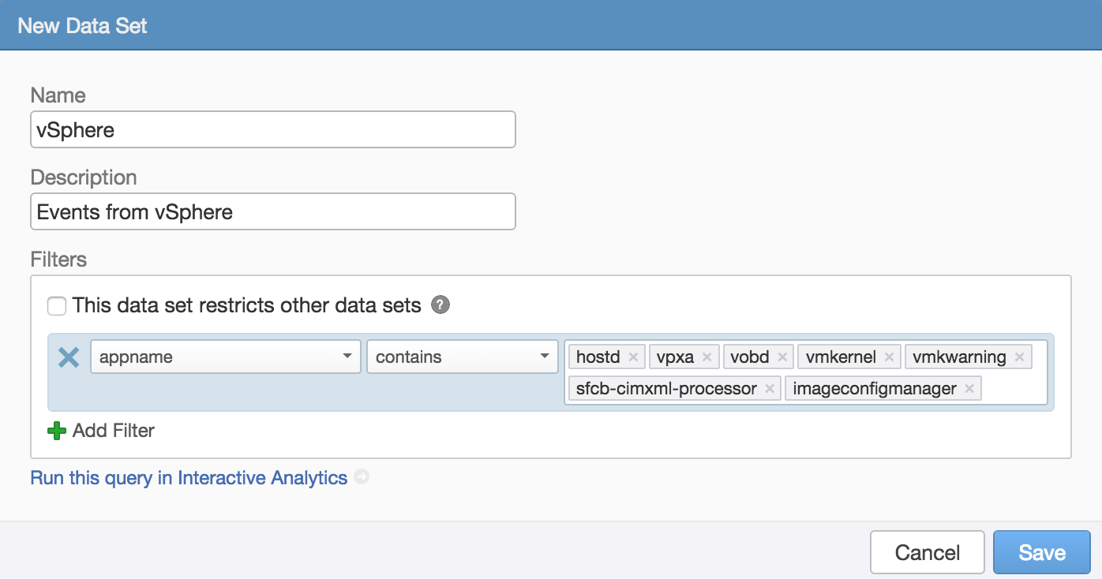This screenshot has height=579, width=1102.
Task: Remove the imageconfigmanager filter value
Action: click(x=969, y=388)
